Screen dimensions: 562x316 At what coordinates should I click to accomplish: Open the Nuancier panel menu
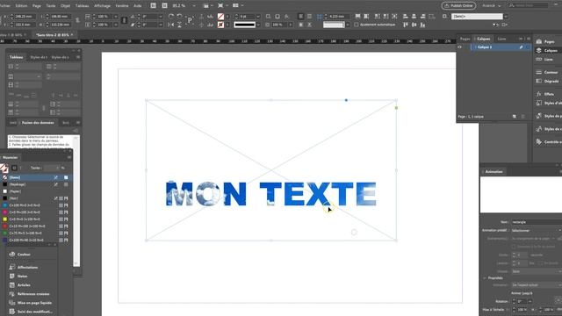69,157
